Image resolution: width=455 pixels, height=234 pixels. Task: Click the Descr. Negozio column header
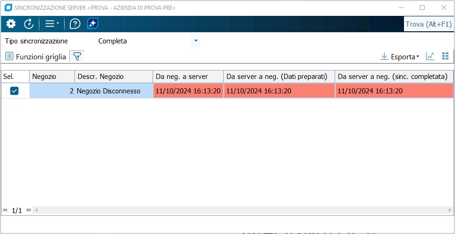pyautogui.click(x=114, y=77)
